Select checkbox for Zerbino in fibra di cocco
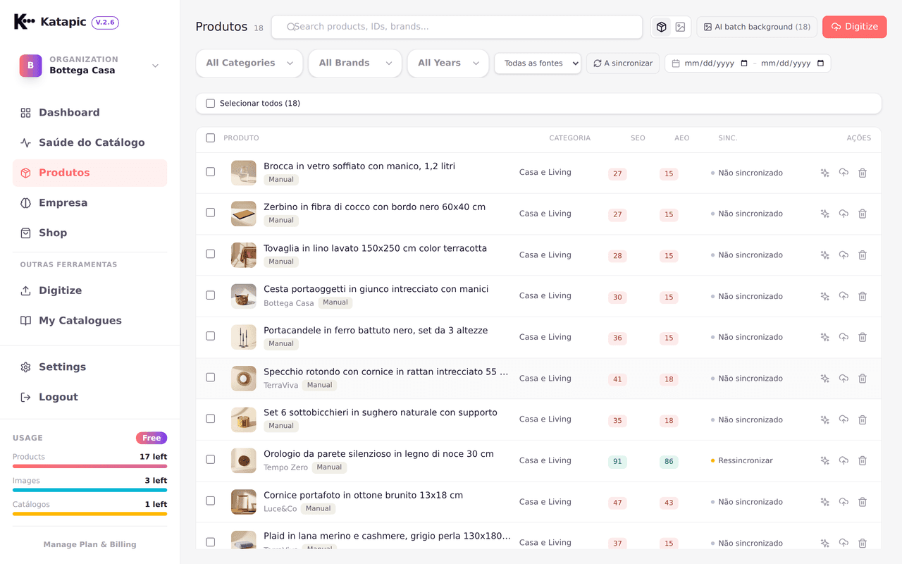The height and width of the screenshot is (564, 902). point(210,213)
